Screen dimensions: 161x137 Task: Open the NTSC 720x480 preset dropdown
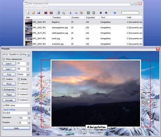tap(29, 55)
